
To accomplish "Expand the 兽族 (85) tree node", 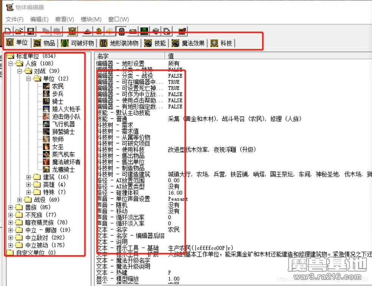I will point(11,207).
